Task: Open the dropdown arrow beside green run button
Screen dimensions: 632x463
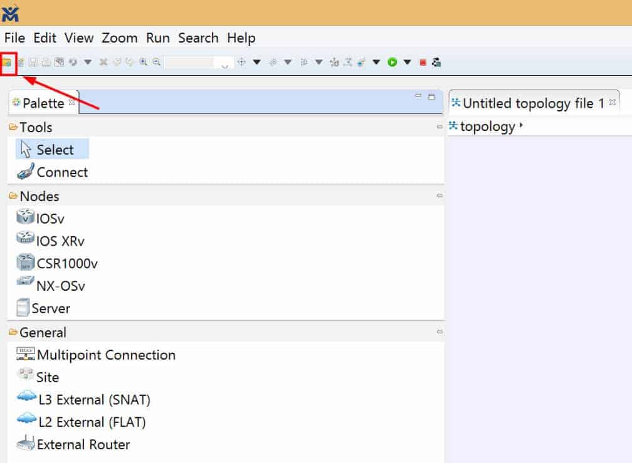Action: 408,62
